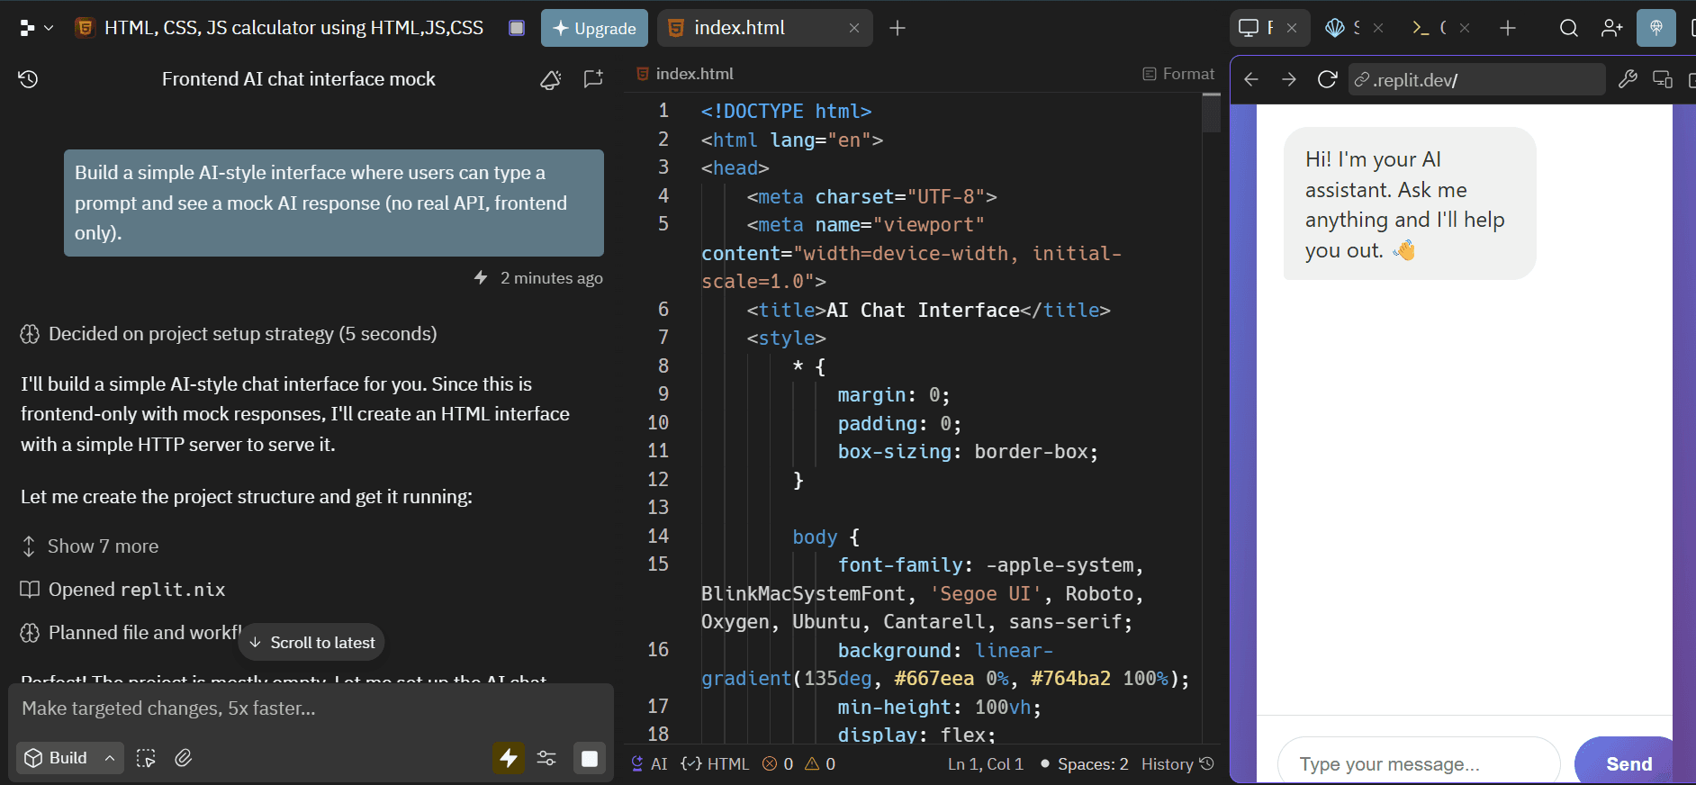Open chat history clock icon

coord(28,79)
